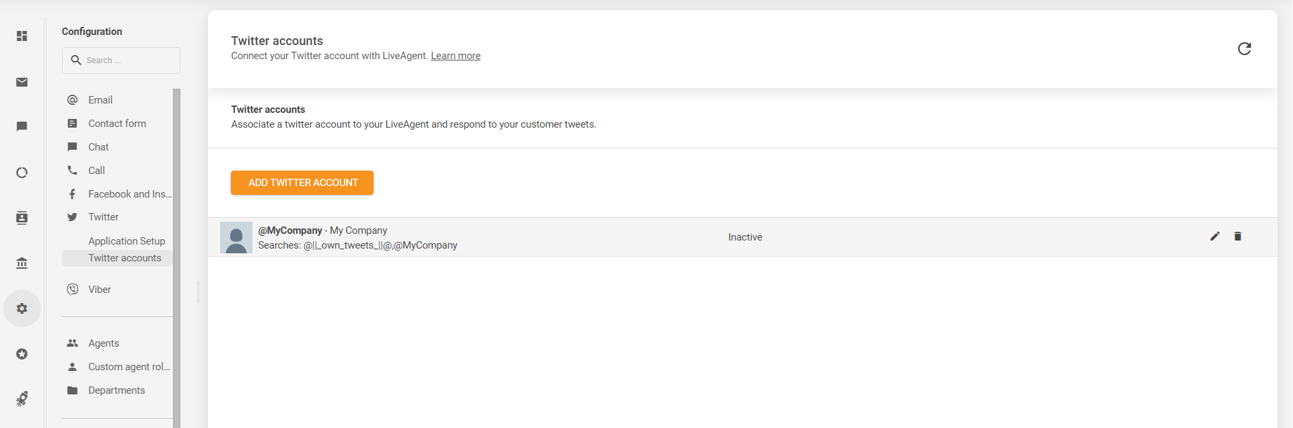Delete the @MyCompany Twitter account
This screenshot has width=1293, height=428.
(1237, 237)
